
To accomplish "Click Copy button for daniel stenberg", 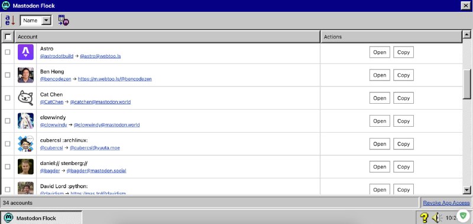I will tap(403, 167).
